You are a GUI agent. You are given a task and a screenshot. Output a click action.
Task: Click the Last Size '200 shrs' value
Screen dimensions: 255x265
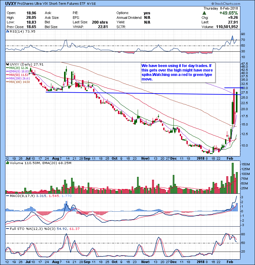(100, 22)
